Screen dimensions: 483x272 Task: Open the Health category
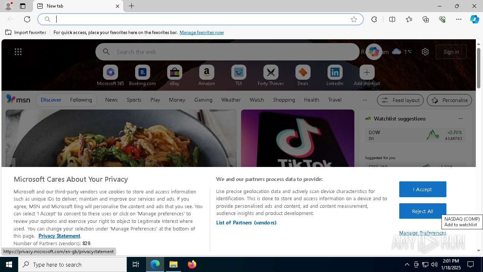(x=311, y=100)
